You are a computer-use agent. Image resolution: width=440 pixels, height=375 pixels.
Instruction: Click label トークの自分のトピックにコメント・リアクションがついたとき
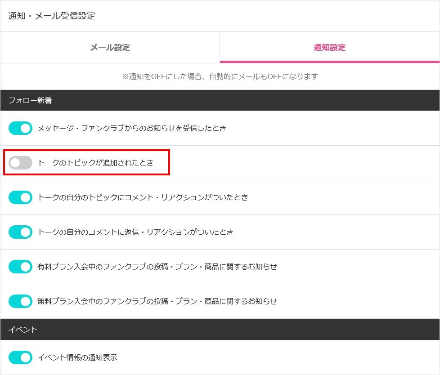point(143,197)
